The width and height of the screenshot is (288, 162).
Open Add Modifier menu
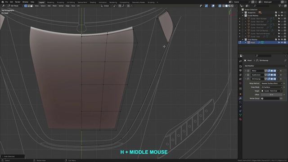(x=265, y=66)
